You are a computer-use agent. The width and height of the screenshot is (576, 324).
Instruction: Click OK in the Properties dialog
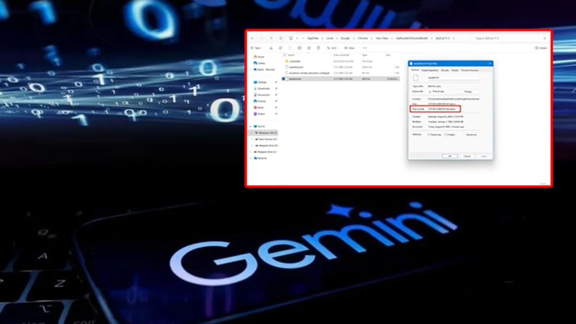(450, 156)
